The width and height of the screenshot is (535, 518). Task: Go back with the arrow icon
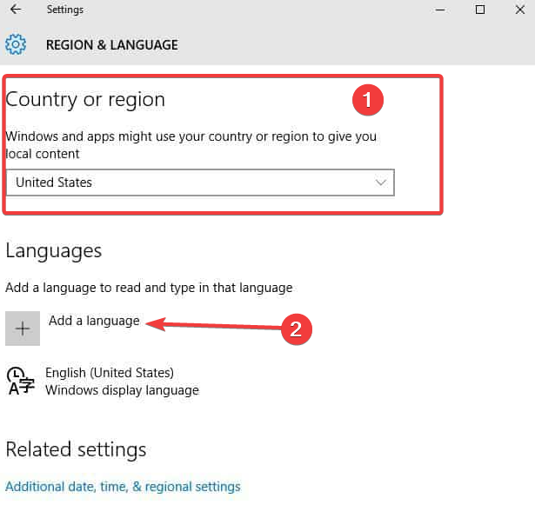coord(16,10)
